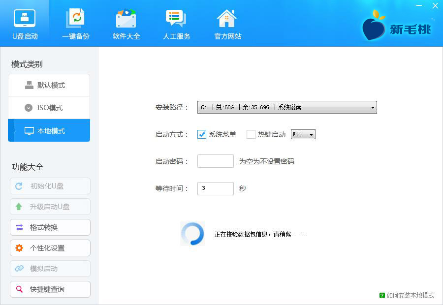
Task: Enable the 热键启动 checkbox
Action: coord(251,134)
